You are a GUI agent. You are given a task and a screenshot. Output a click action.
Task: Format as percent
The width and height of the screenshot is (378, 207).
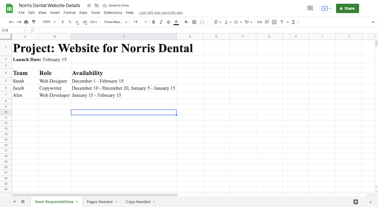tap(70, 22)
